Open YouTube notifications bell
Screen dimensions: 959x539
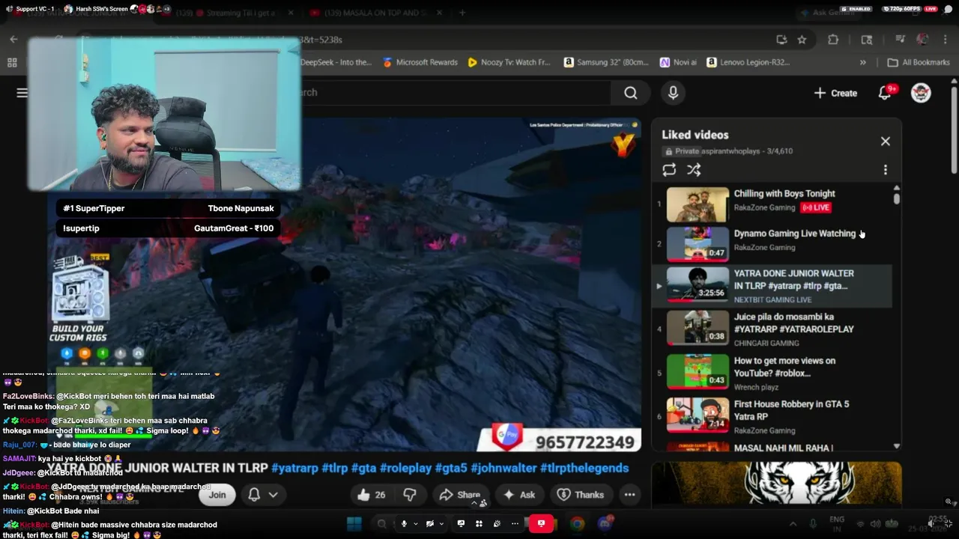(x=885, y=93)
